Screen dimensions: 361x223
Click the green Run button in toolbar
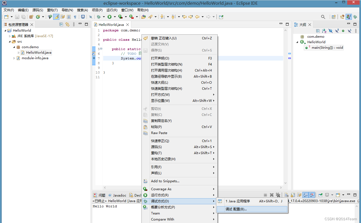click(110, 17)
